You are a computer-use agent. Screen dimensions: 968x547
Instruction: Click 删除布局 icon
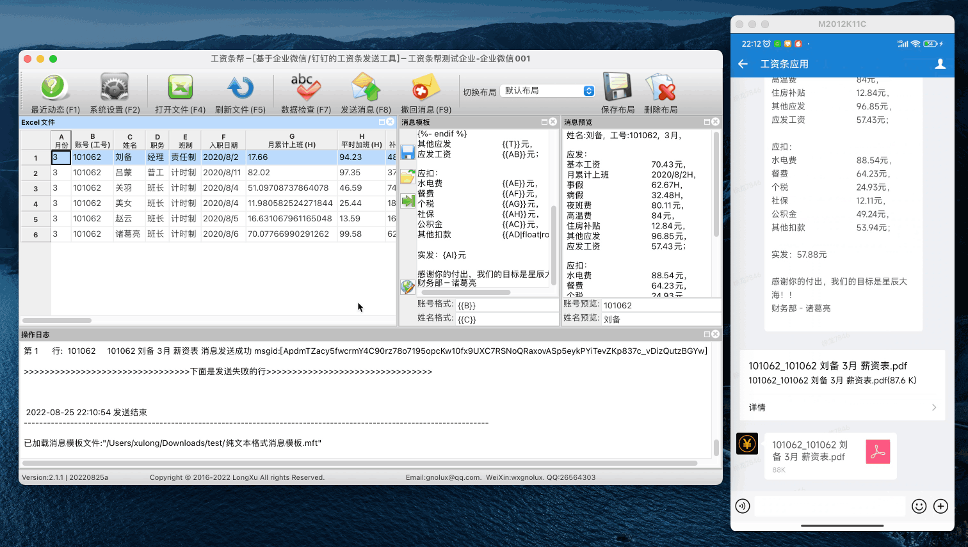[x=661, y=86]
